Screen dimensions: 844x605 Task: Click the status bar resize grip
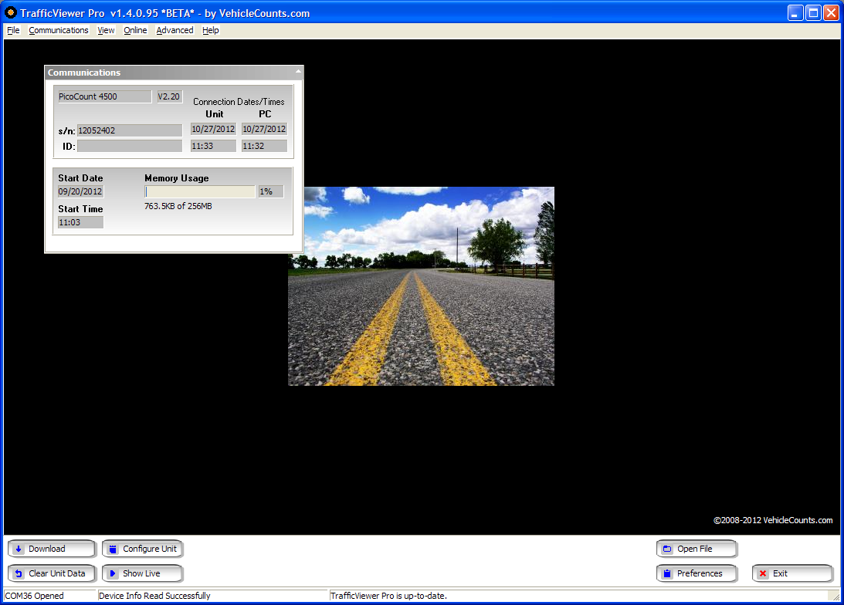835,596
